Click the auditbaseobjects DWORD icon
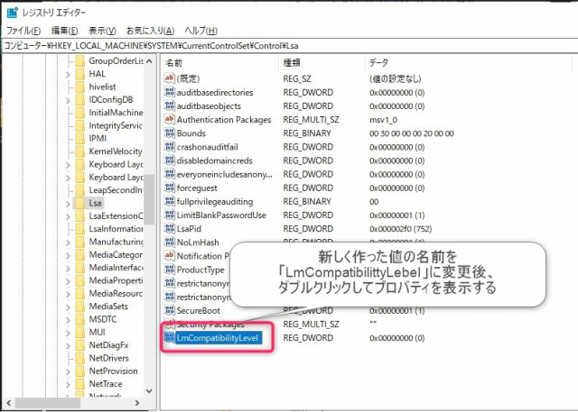 pyautogui.click(x=169, y=106)
